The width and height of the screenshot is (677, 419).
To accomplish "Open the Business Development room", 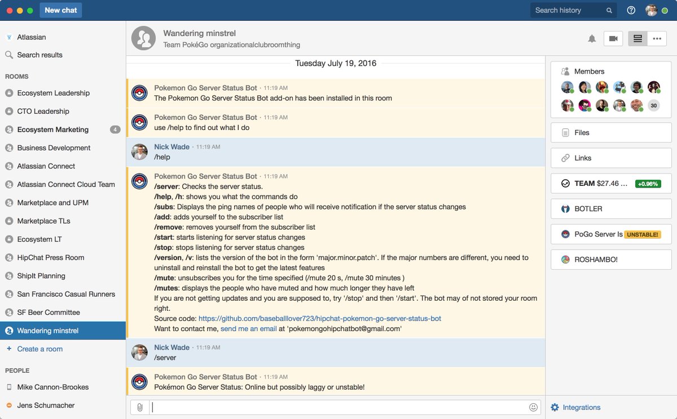I will 63,148.
